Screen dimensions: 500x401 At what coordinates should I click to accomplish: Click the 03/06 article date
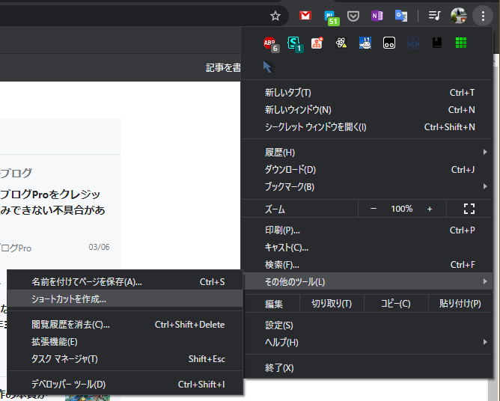pos(99,247)
